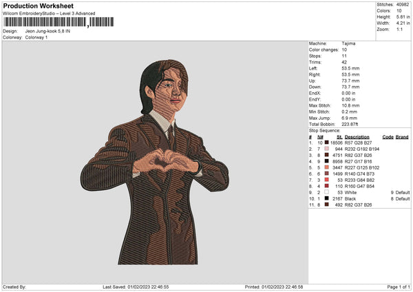Click the Up value 73.7 mm
Screen dimensions: 413x292
click(350, 81)
